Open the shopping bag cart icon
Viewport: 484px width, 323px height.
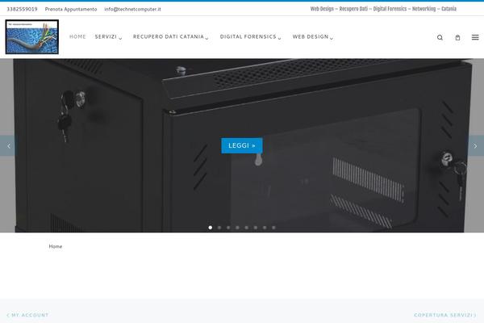457,37
